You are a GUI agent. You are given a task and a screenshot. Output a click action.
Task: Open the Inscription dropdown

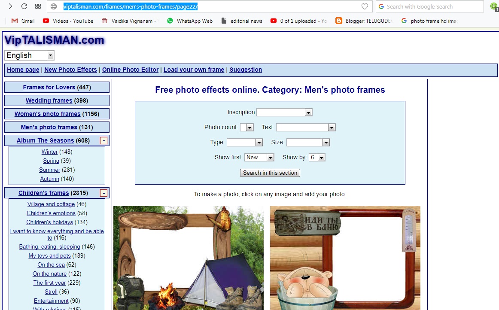(x=285, y=112)
